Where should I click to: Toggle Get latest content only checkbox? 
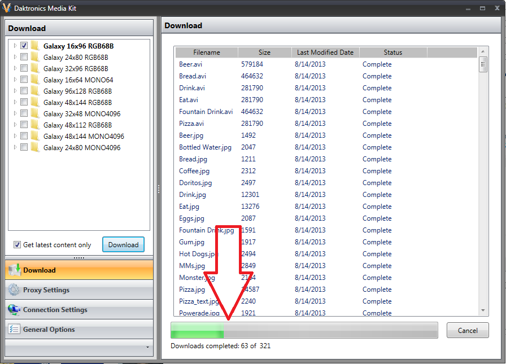17,245
